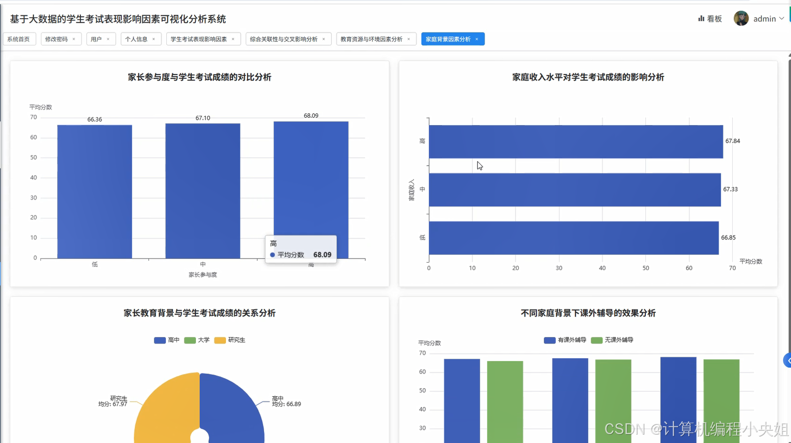Click the 67.33 bar value label

[730, 189]
